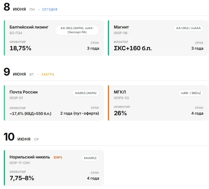Click the 2 года (пут-оферта) term

coord(80,113)
